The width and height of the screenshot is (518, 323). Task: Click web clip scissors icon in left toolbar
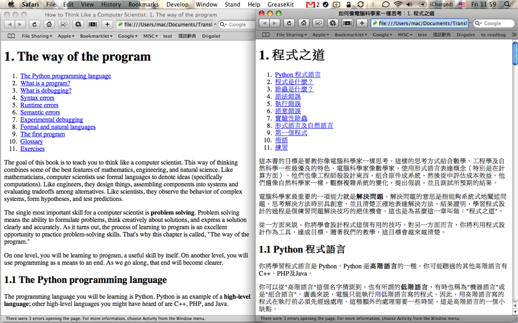coord(64,25)
